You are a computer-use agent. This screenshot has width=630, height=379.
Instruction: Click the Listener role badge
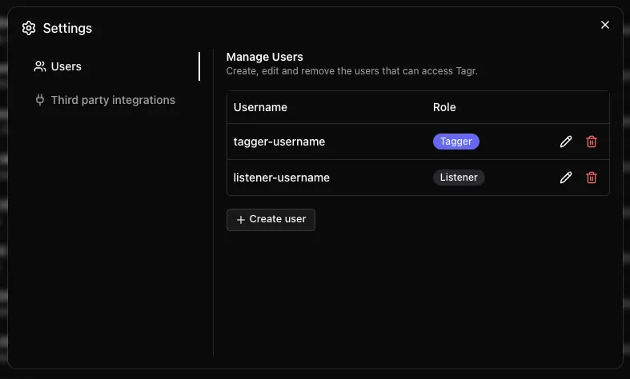(459, 178)
